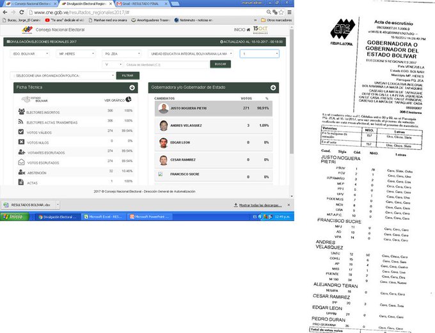Switch to Microsoft PowerPoint taskbar item
This screenshot has width=435, height=333.
tap(149, 216)
